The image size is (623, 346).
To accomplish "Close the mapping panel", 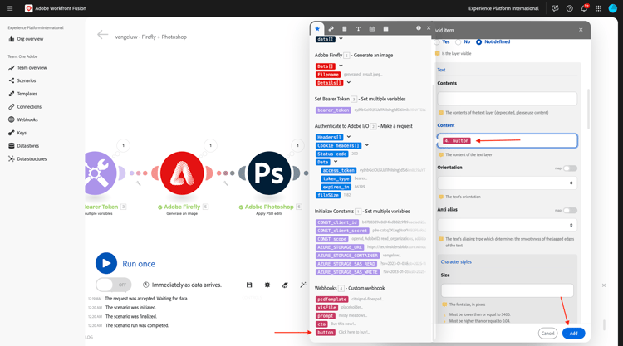I will [x=429, y=28].
